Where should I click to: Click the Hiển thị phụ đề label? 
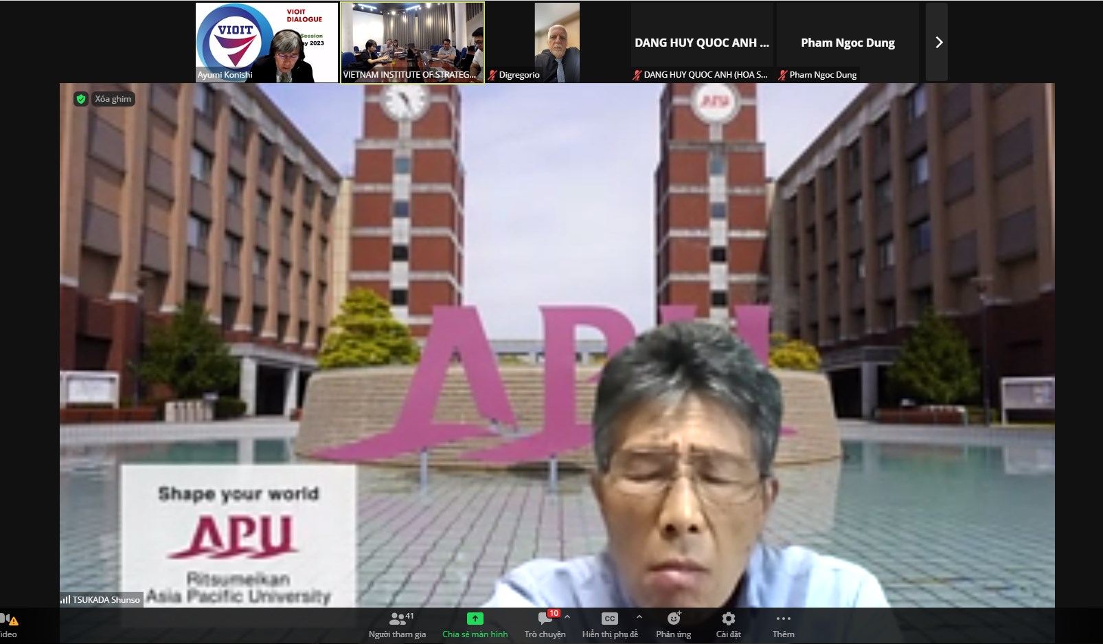(x=610, y=634)
